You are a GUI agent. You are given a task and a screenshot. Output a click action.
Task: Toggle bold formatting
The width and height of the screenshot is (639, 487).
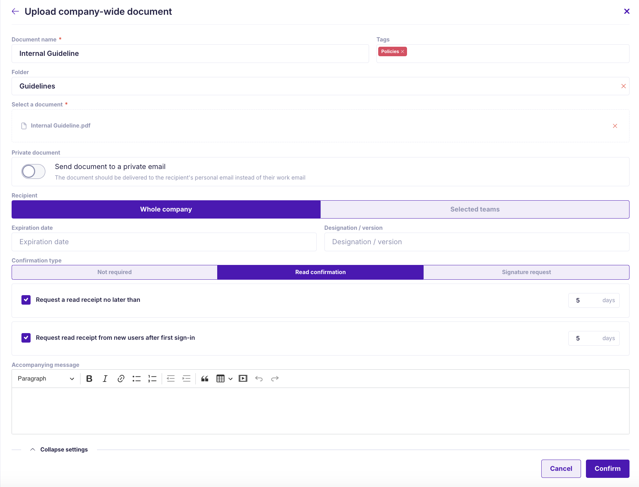pos(89,378)
